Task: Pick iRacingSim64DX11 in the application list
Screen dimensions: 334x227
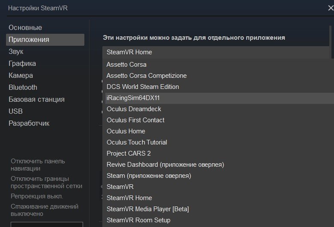Action: (x=133, y=98)
